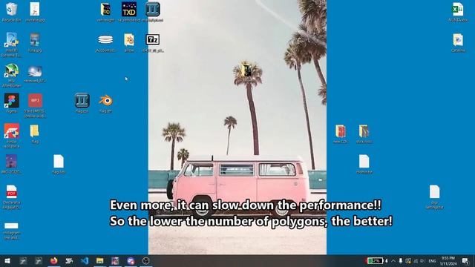Open the purple IMG photo thumbnail
This screenshot has width=475, height=267.
[x=11, y=162]
